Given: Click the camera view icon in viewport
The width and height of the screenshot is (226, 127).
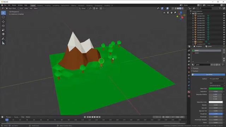Looking at the screenshot, I should point(168,13).
